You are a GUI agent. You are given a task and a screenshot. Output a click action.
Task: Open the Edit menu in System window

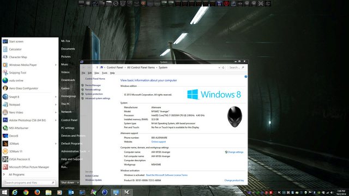89,73
